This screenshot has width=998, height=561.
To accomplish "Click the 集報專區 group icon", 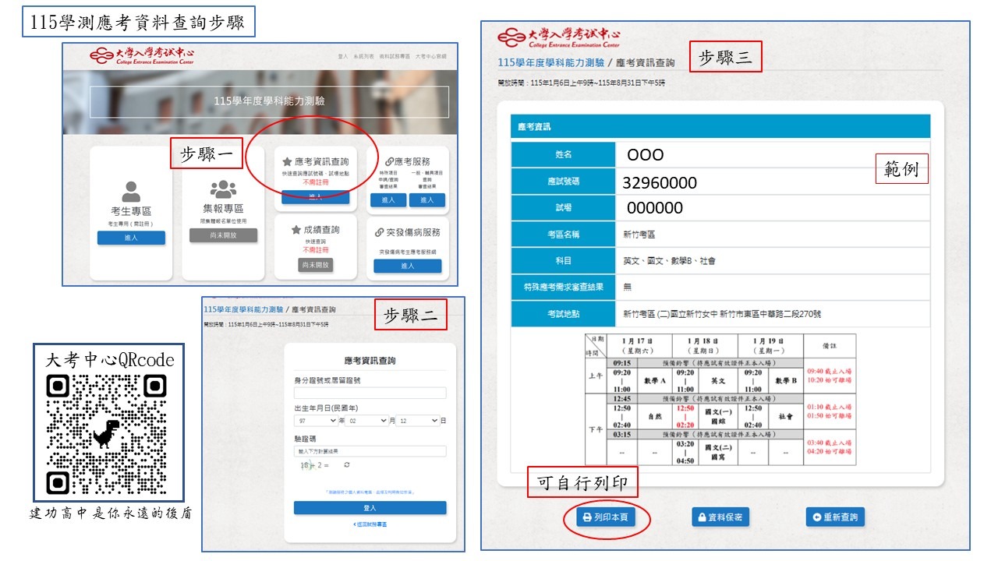I will click(x=223, y=189).
